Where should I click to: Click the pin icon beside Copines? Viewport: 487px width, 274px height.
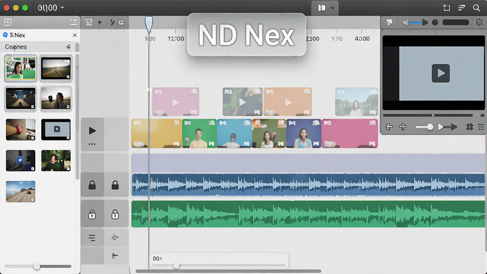(x=68, y=47)
